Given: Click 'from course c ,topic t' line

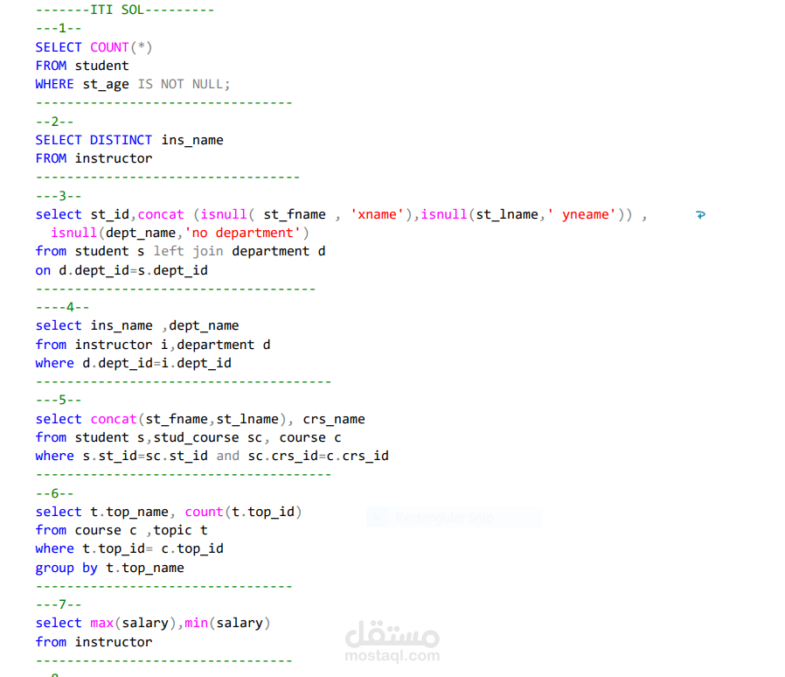Looking at the screenshot, I should [122, 530].
